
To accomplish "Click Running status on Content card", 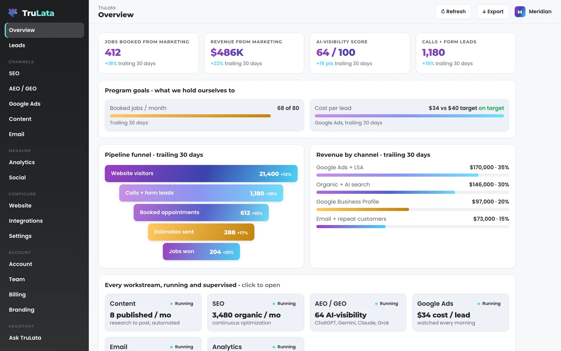I will click(x=182, y=304).
